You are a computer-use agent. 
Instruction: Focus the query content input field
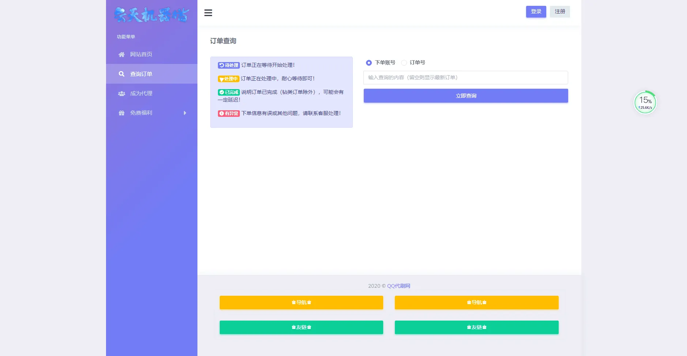465,77
